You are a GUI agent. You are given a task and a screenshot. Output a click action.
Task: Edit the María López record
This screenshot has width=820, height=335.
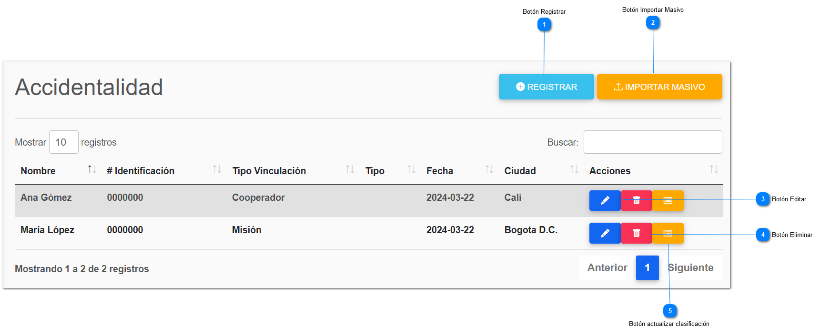[x=605, y=233]
